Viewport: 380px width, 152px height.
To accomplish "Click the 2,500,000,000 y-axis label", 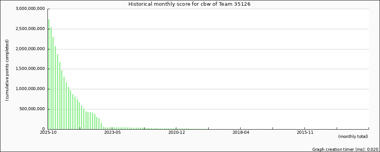I will (x=30, y=29).
